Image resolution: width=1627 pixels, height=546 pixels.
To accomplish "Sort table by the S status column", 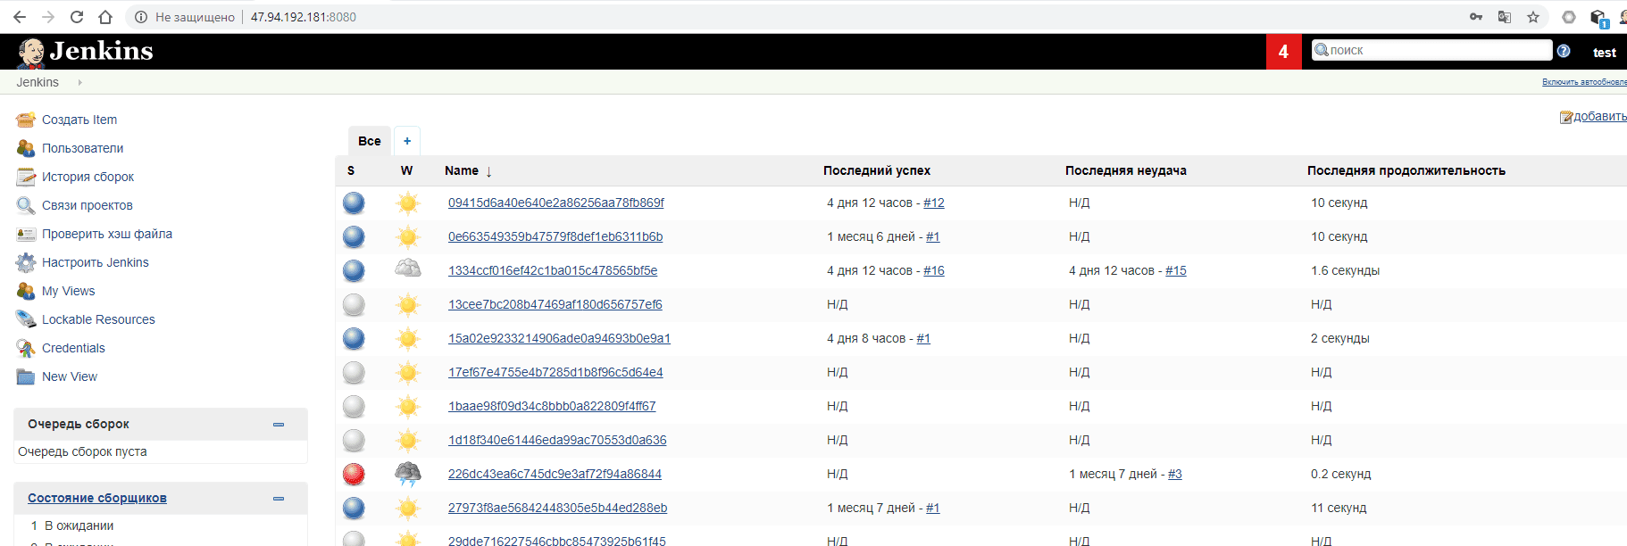I will coord(351,170).
